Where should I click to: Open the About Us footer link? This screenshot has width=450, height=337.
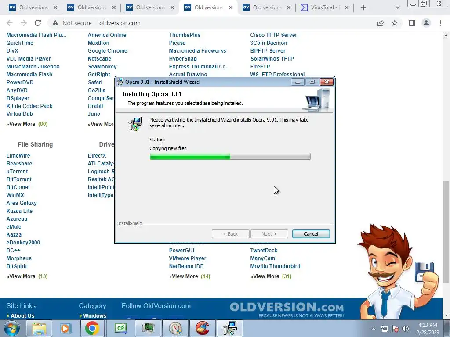coord(22,316)
